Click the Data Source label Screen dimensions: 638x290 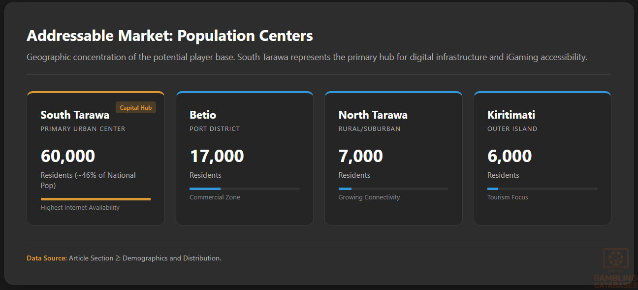point(47,258)
